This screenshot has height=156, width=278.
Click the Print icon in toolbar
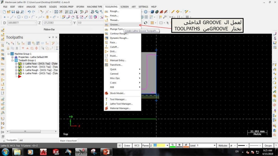18,12
